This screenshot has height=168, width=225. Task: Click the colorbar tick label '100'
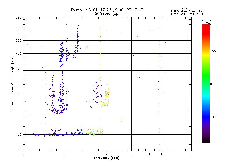(213, 52)
